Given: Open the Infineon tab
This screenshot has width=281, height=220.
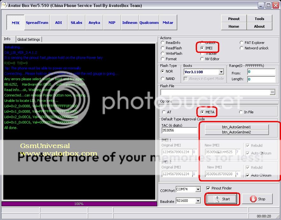Looking at the screenshot, I should [130, 23].
